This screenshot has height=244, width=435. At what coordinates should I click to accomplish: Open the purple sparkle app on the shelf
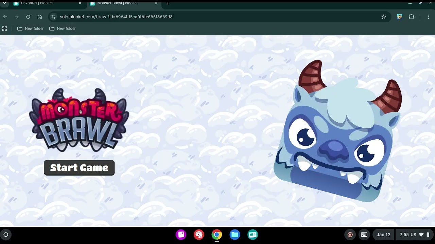(x=181, y=235)
